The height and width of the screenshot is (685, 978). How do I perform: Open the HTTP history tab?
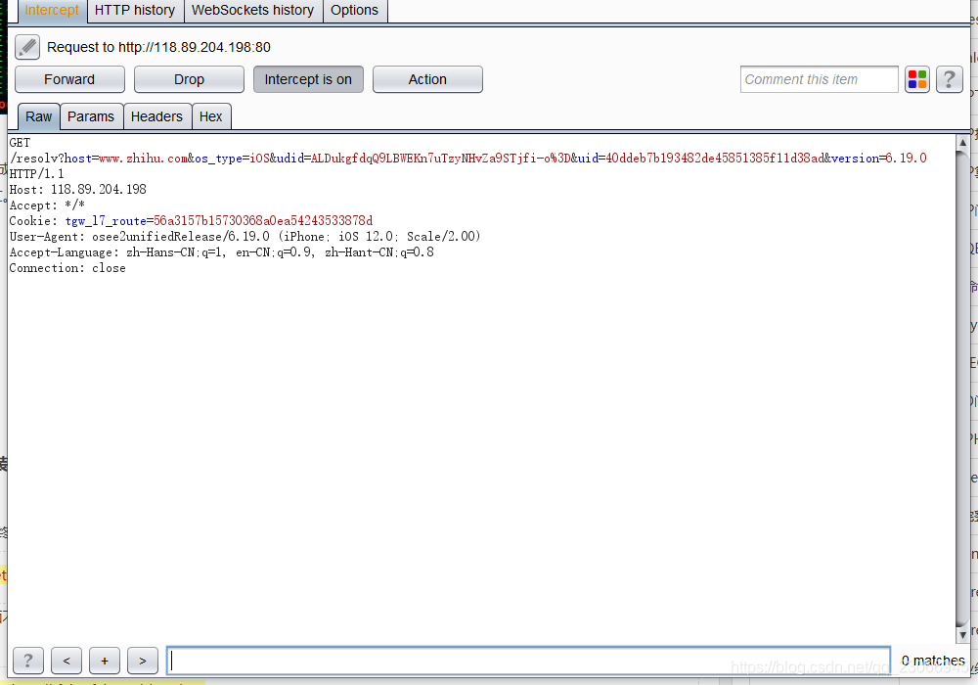pyautogui.click(x=135, y=11)
